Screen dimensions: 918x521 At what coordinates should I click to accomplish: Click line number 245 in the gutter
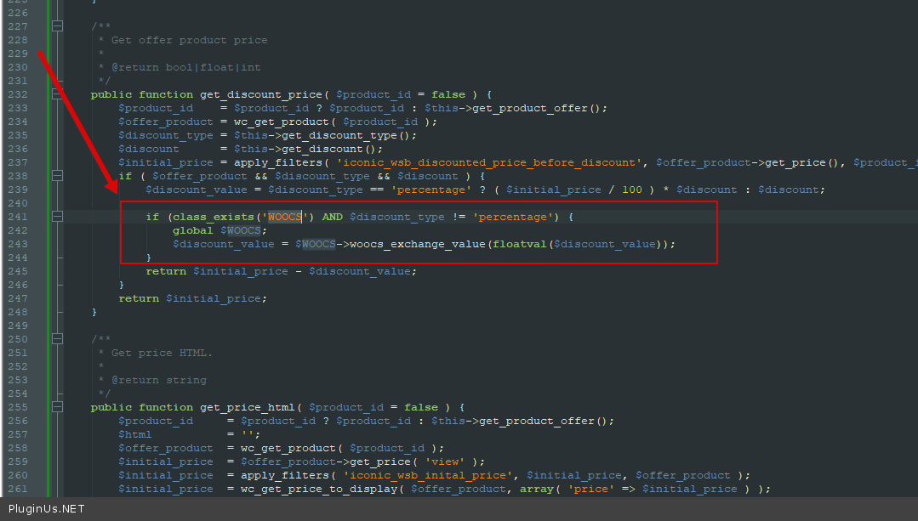17,271
